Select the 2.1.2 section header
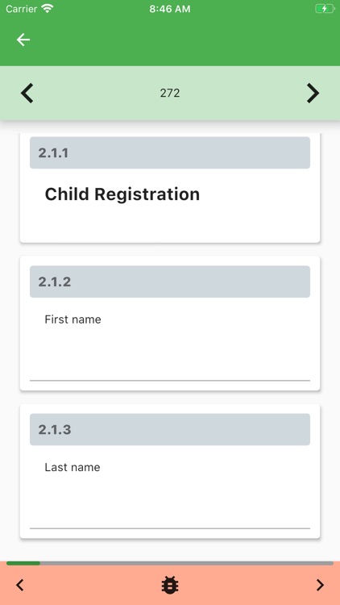The width and height of the screenshot is (340, 605). [170, 282]
